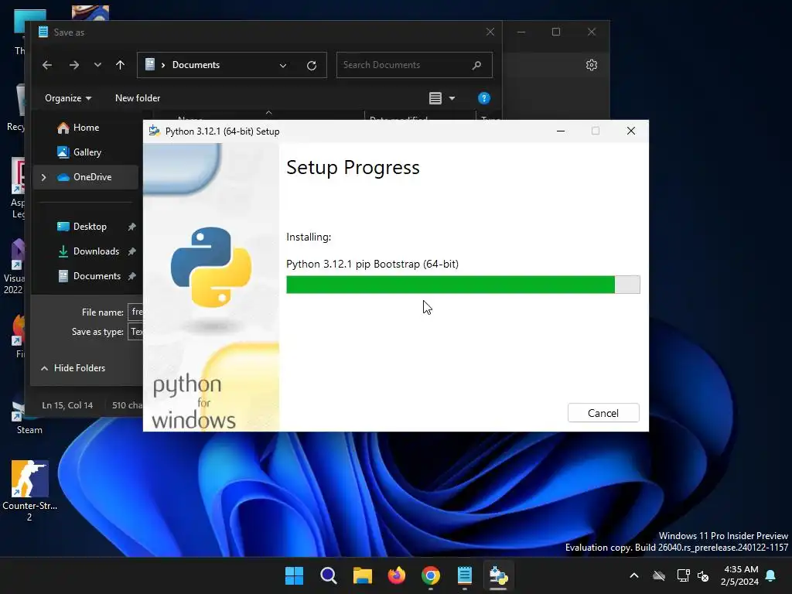The image size is (792, 594).
Task: Click the search magnifier in Save as
Action: coord(476,65)
